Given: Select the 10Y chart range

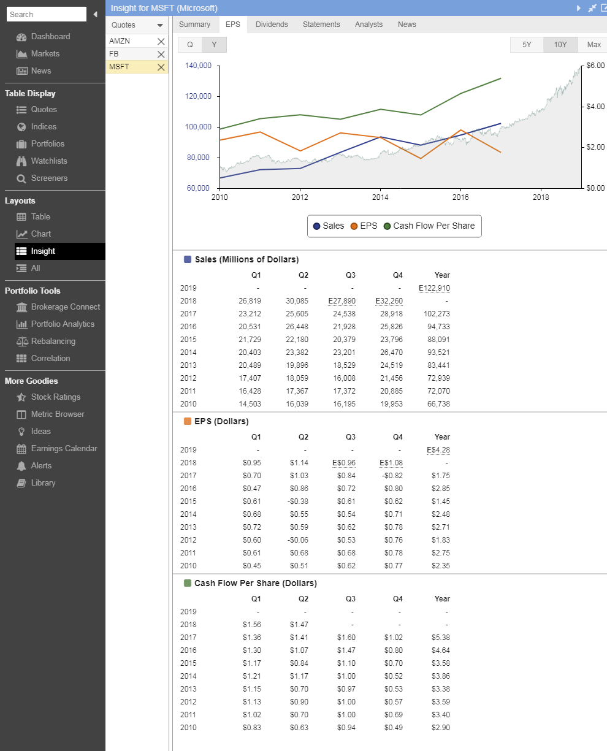Looking at the screenshot, I should [560, 45].
